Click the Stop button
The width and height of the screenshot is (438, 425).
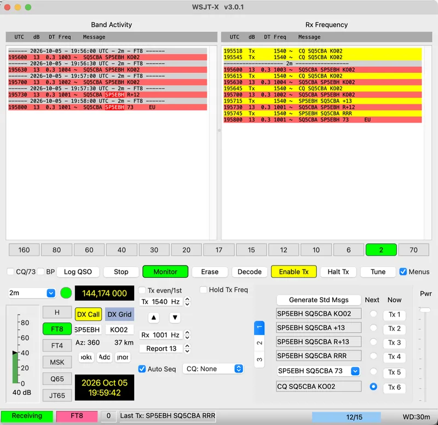(x=121, y=272)
